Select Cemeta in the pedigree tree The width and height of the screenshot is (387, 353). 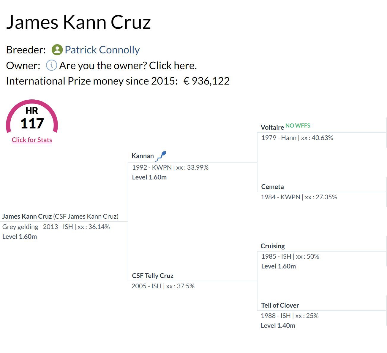coord(272,187)
